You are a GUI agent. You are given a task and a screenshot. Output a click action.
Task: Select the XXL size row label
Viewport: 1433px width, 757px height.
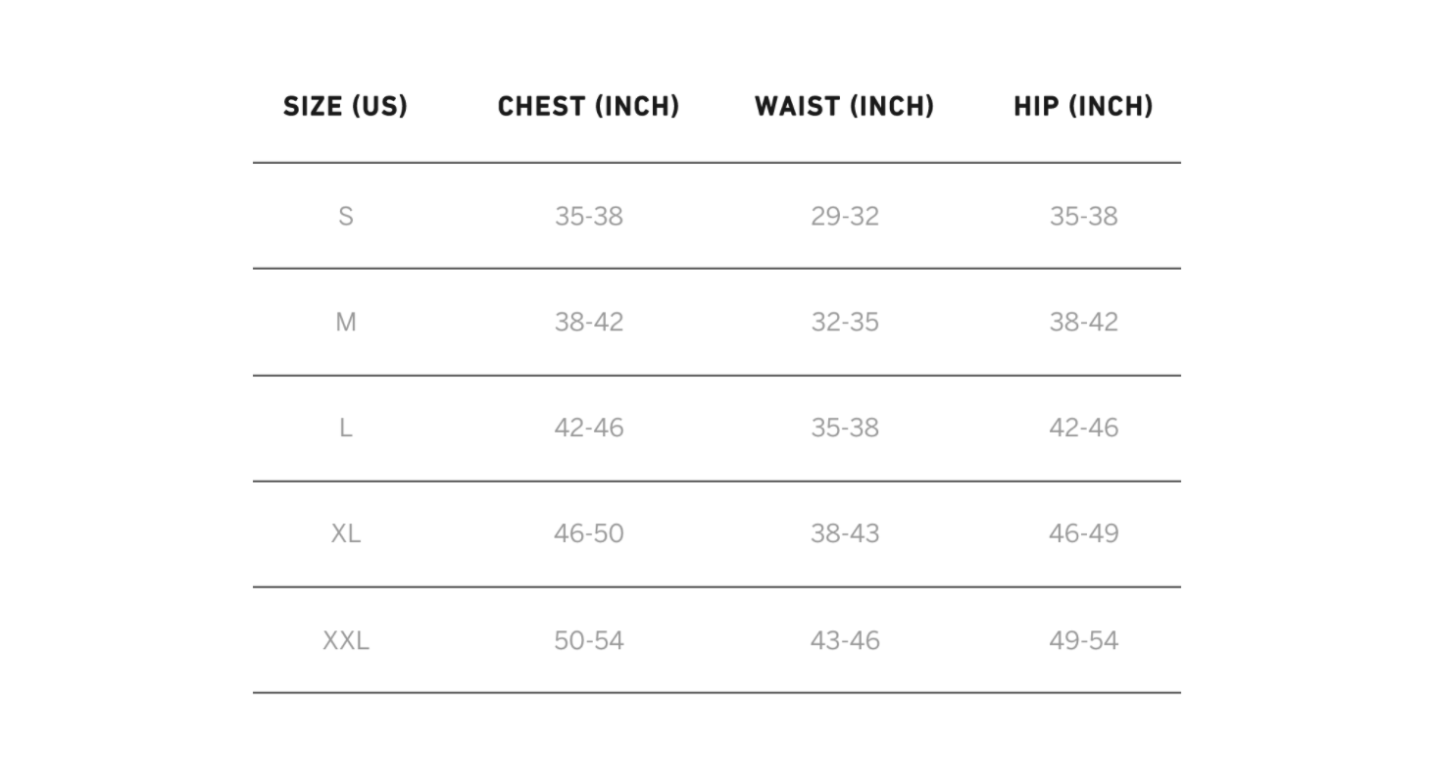pyautogui.click(x=345, y=640)
